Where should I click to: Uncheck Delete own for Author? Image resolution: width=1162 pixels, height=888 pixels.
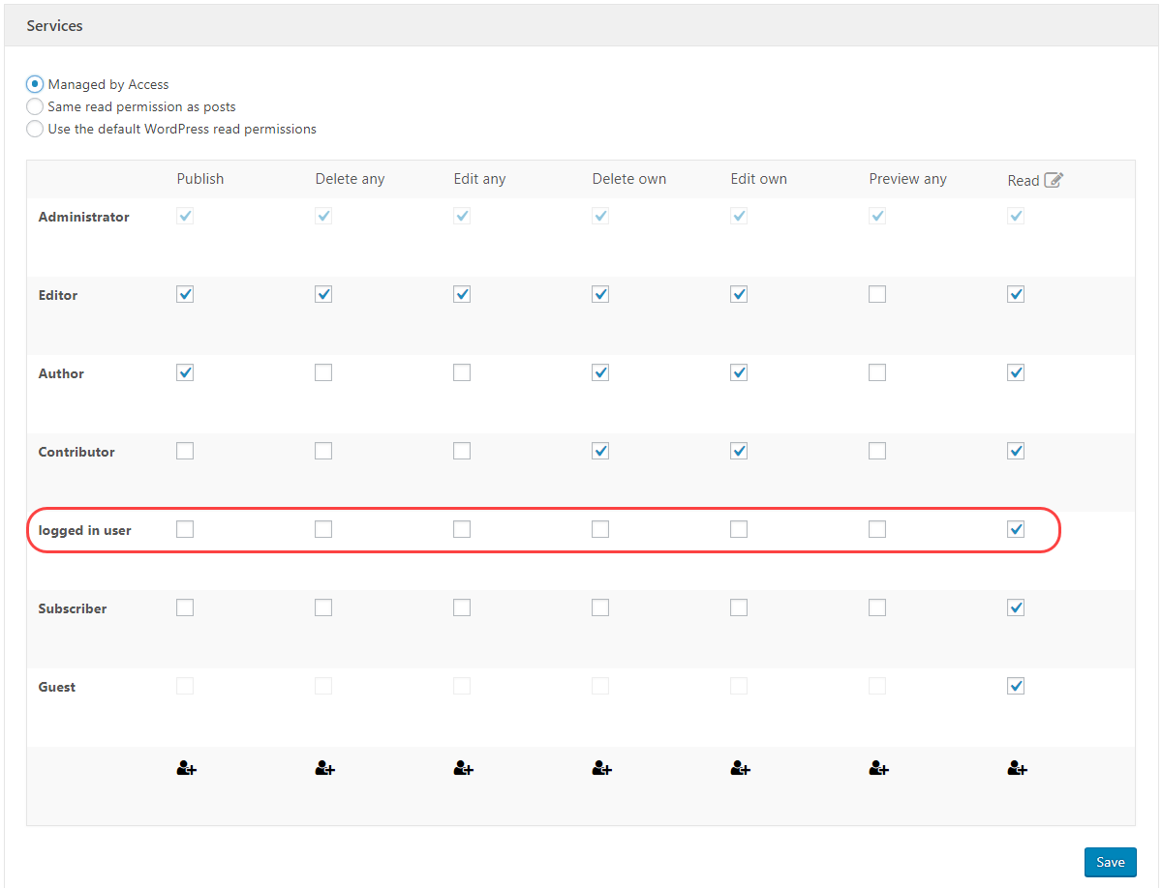pos(600,372)
